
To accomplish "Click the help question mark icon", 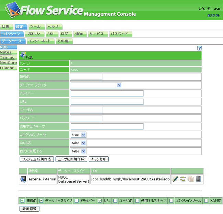I will [199, 48].
